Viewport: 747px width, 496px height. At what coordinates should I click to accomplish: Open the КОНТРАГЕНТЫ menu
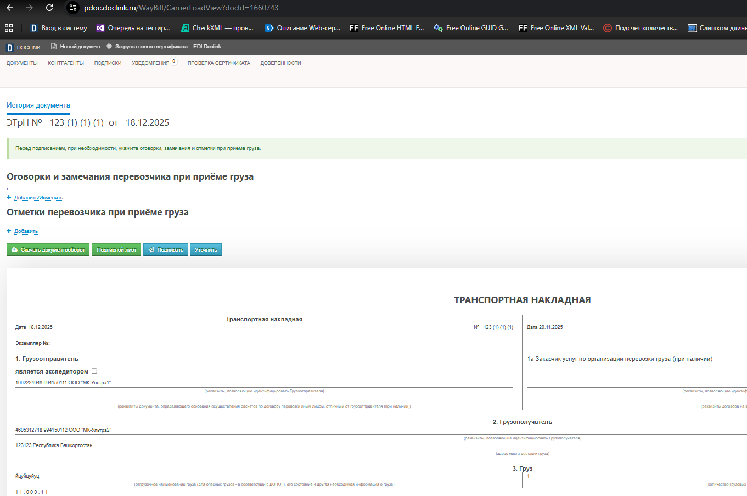point(66,63)
